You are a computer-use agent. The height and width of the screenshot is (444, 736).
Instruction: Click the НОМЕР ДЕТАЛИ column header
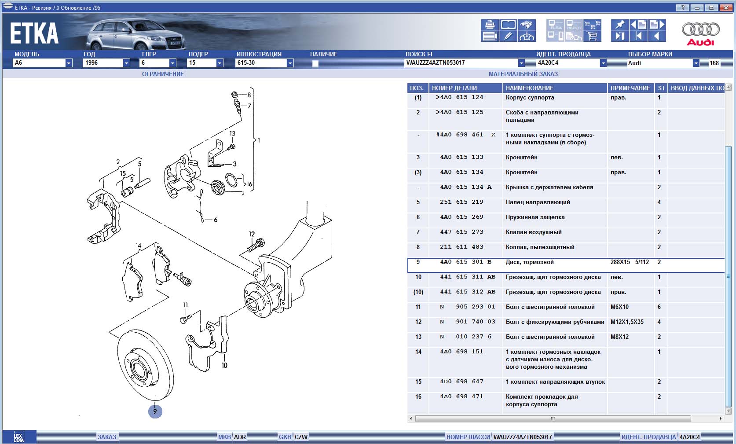coord(466,88)
